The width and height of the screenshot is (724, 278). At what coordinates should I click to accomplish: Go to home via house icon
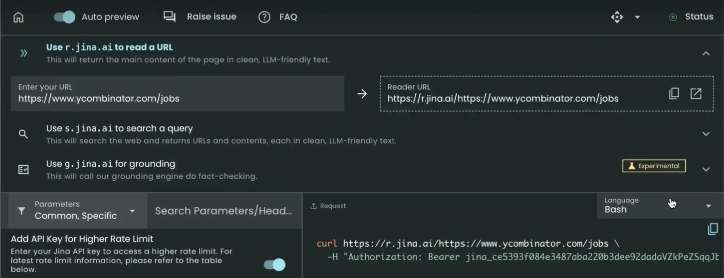[x=18, y=17]
